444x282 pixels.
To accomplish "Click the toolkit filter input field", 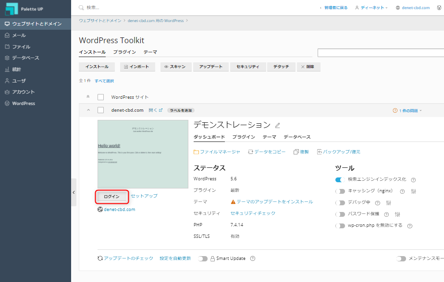I will pyautogui.click(x=381, y=53).
